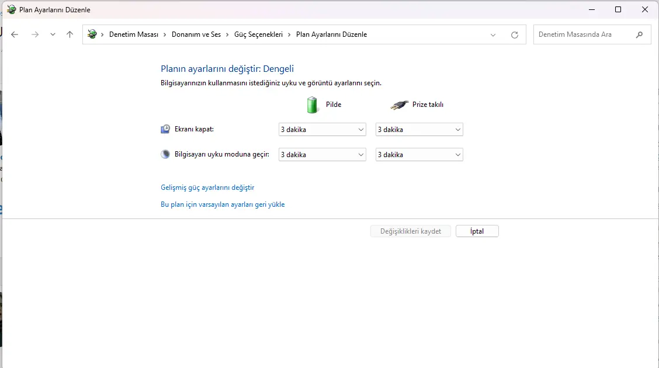Go up one level with up arrow
This screenshot has height=368, width=659.
[70, 34]
